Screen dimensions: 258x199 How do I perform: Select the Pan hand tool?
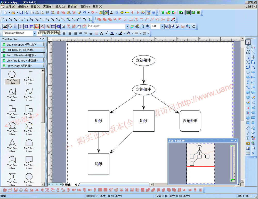pos(79,26)
